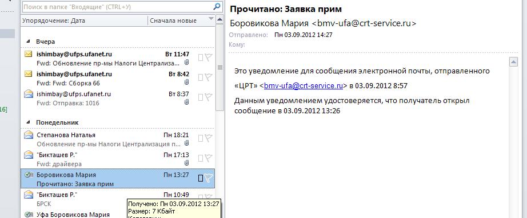Click attachment paperclip on 'Отправка: 1016' message
The image size is (527, 218).
[186, 102]
